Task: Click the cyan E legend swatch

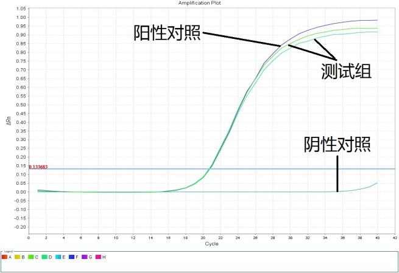Action: click(58, 257)
